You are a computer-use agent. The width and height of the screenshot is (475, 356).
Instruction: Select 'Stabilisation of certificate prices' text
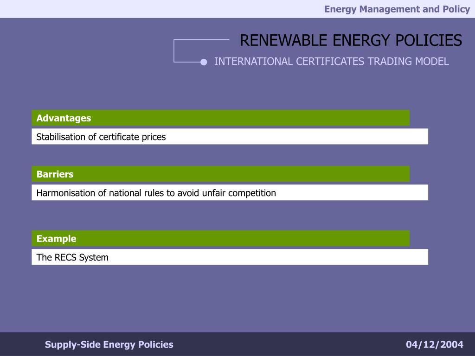101,137
